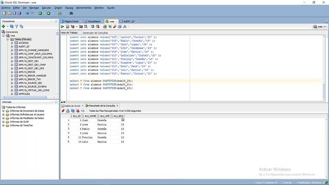Click the 'Pablo' cell in results
The height and width of the screenshot is (185, 329).
pyautogui.click(x=86, y=129)
